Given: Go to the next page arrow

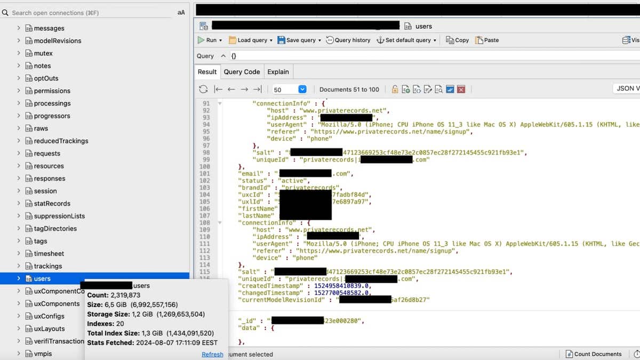Looking at the screenshot, I should [x=244, y=90].
